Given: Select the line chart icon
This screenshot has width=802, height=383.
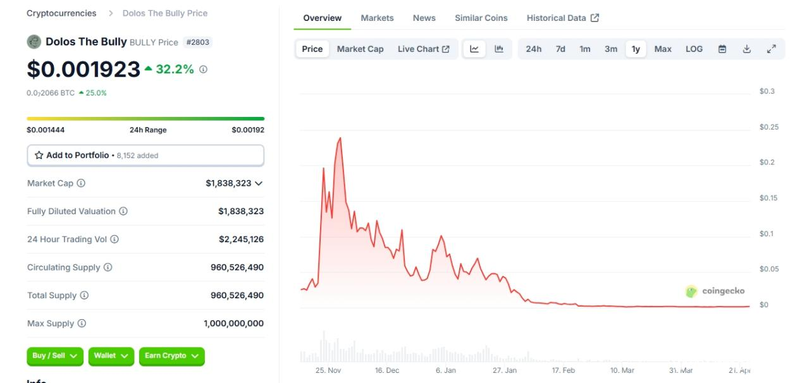Looking at the screenshot, I should pos(474,49).
